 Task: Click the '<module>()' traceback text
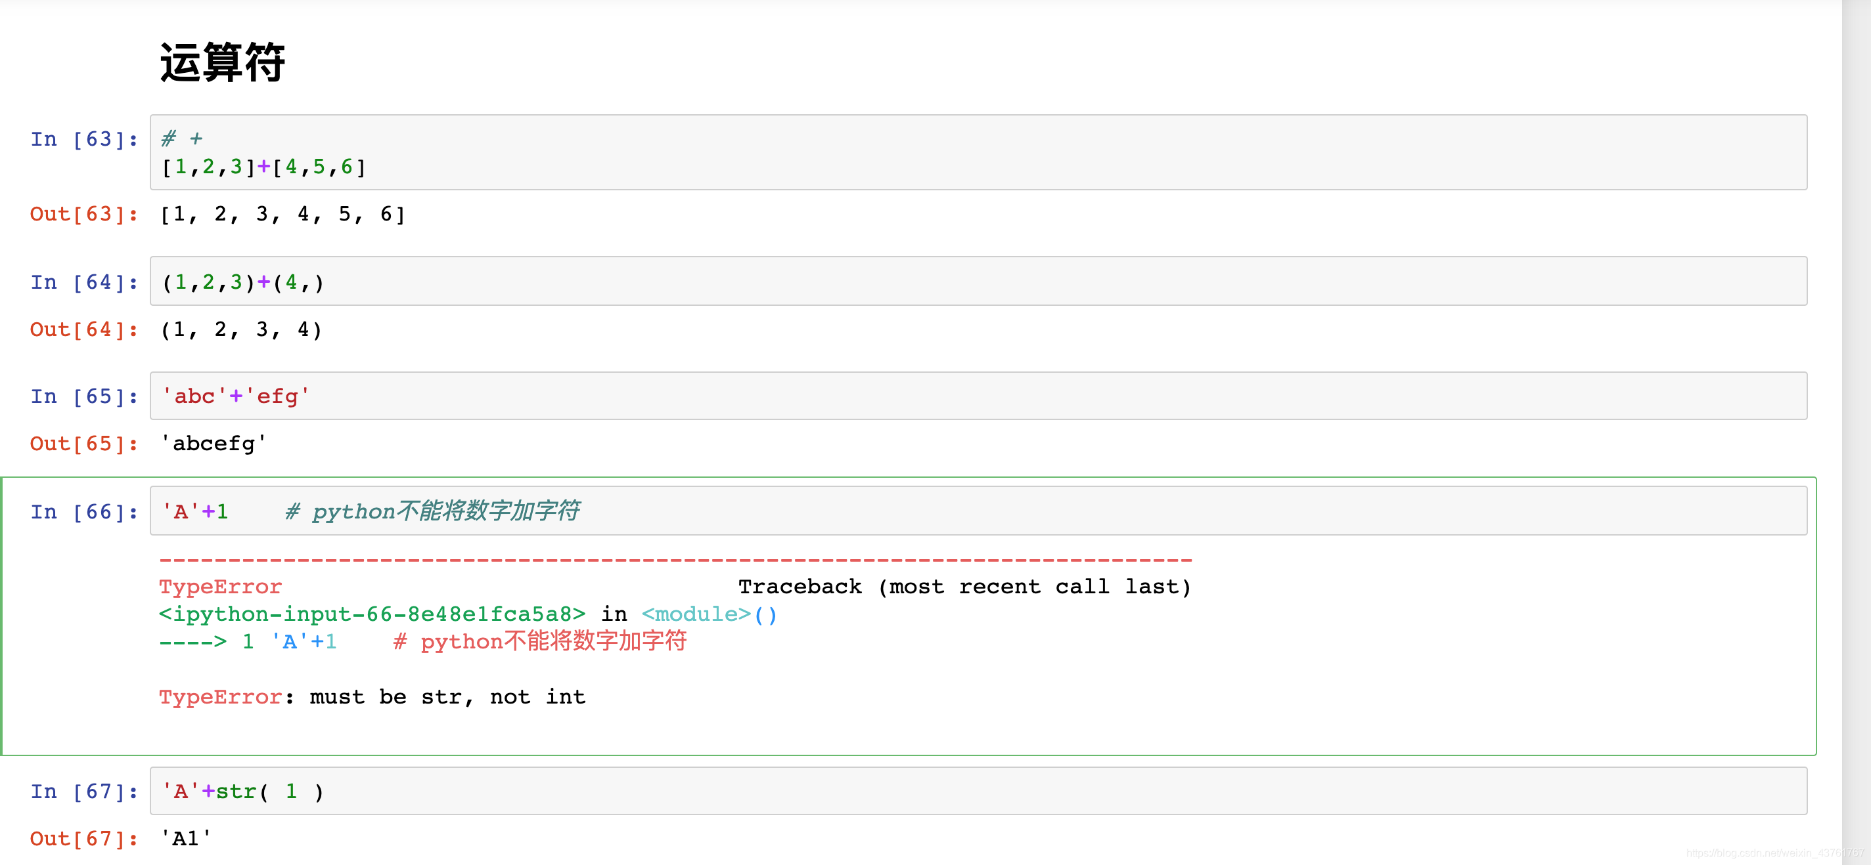710,615
